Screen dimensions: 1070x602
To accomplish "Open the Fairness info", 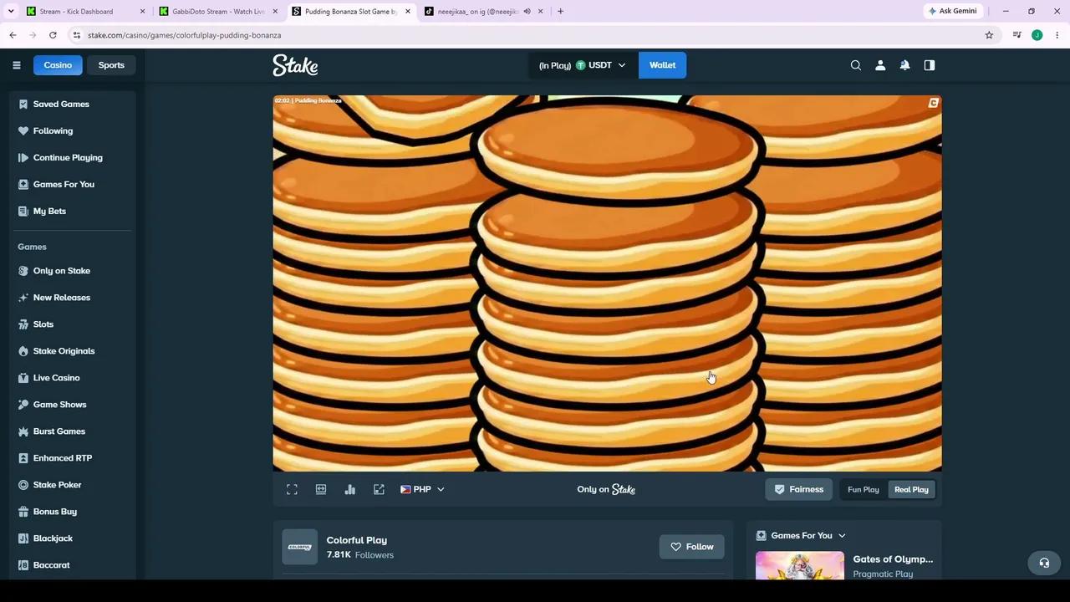I will click(x=799, y=489).
